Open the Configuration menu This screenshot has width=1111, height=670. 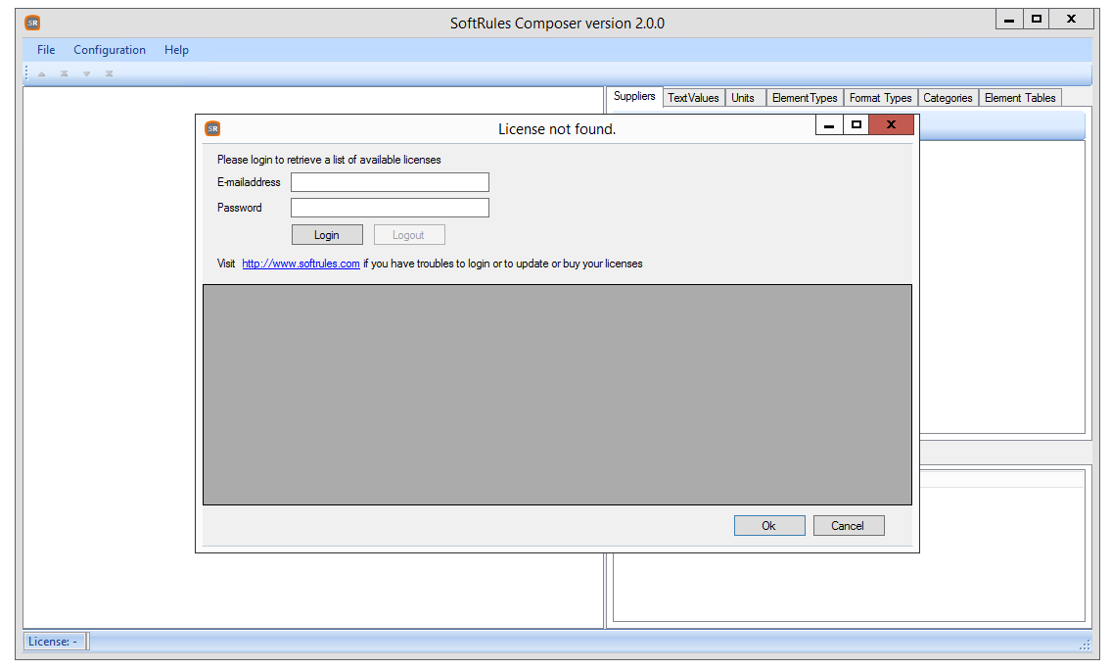(110, 50)
